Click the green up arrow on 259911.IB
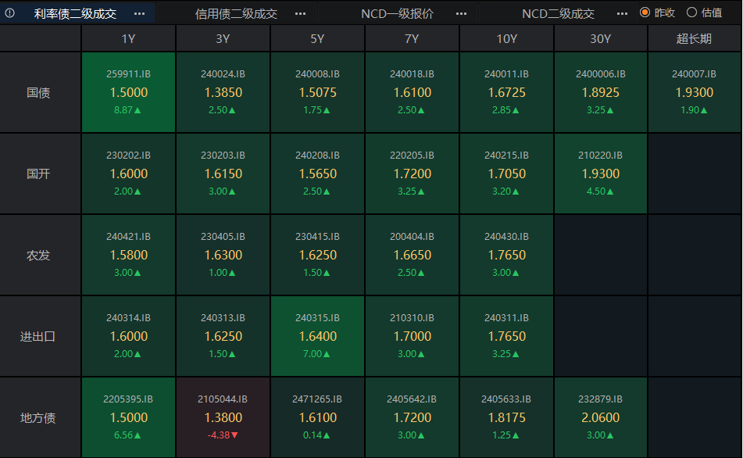 (x=138, y=110)
